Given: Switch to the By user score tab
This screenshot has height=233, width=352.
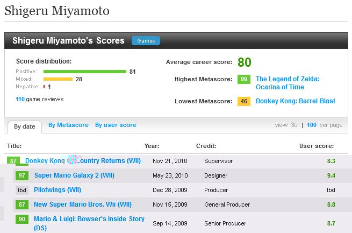Looking at the screenshot, I should (x=116, y=125).
